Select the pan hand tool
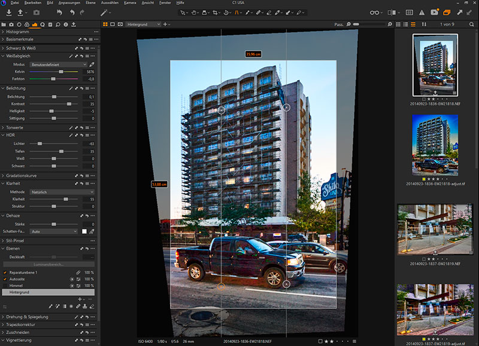479x346 pixels. pos(193,13)
